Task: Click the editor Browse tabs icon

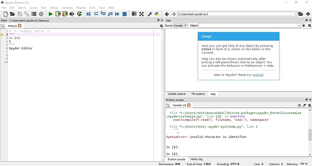Action: pyautogui.click(x=2, y=26)
